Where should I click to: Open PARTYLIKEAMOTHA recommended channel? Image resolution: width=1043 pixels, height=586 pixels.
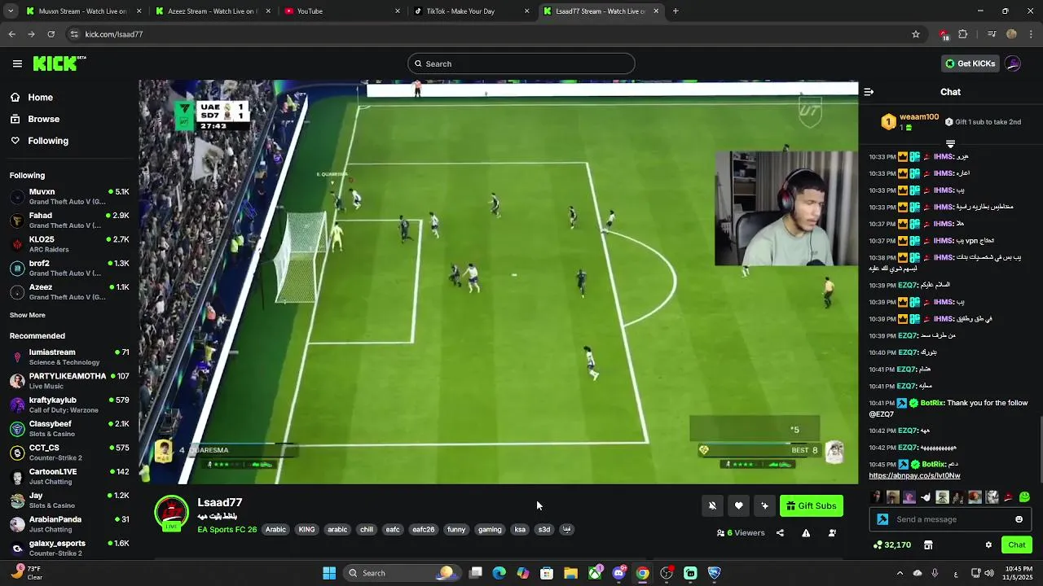pos(68,380)
